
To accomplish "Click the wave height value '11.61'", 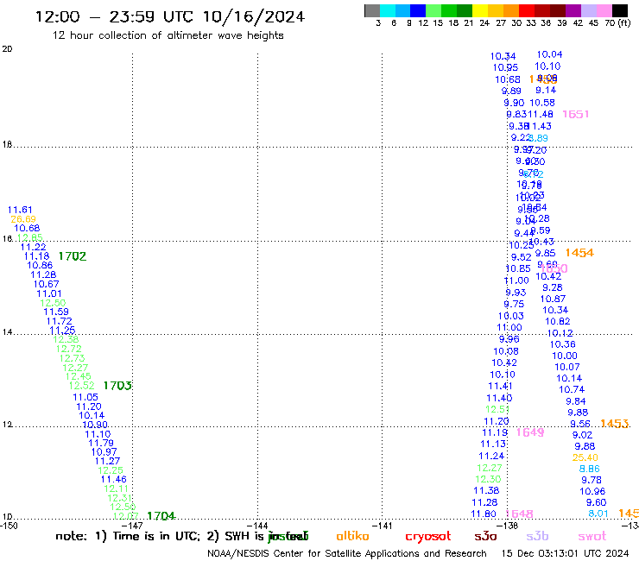I will coord(20,210).
